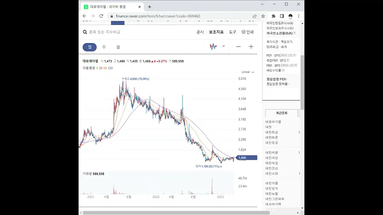This screenshot has height=215, width=383.
Task: Click the horizontal scrollbar right arrow
Action: pos(298,213)
